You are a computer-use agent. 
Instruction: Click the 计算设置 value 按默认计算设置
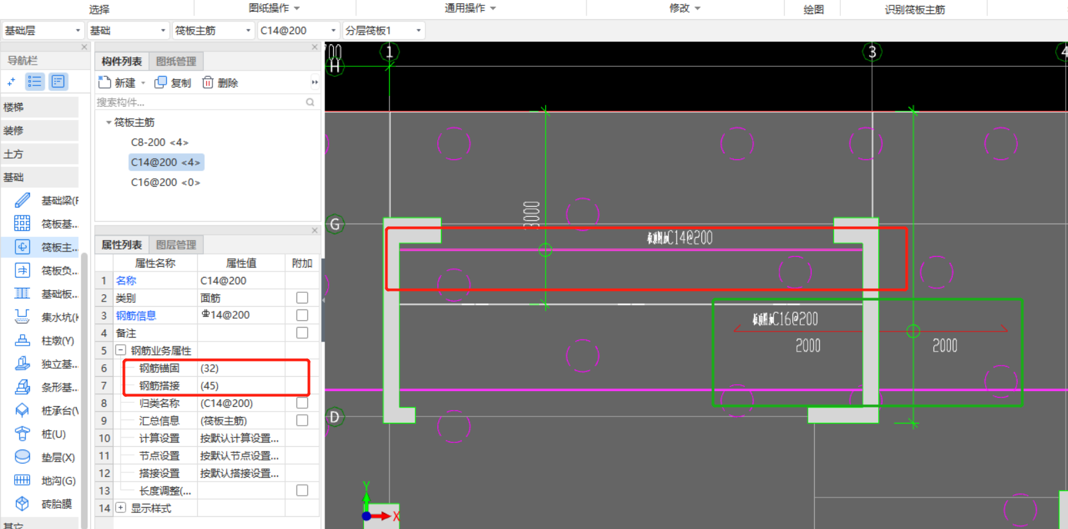[241, 438]
